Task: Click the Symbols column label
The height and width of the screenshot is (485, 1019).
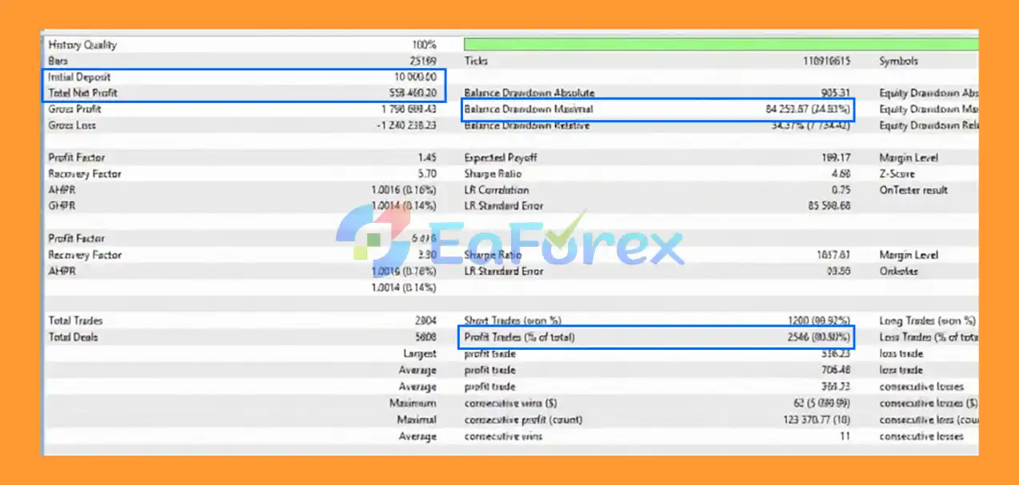Action: (899, 61)
